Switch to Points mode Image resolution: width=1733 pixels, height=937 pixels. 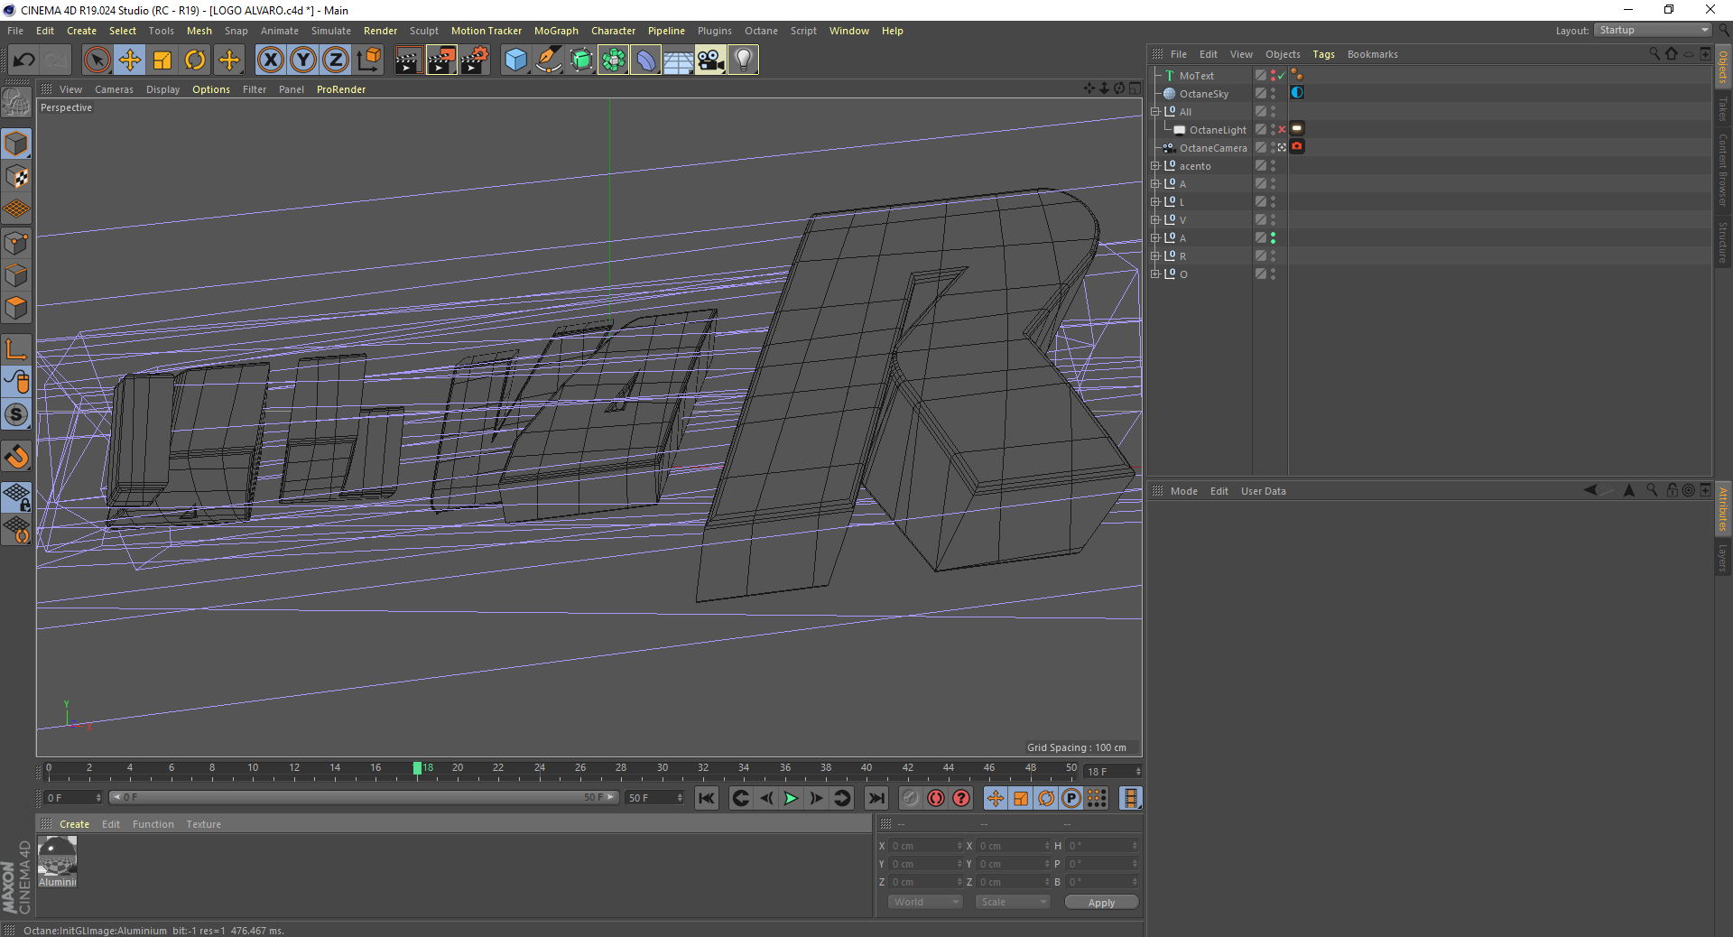point(16,243)
